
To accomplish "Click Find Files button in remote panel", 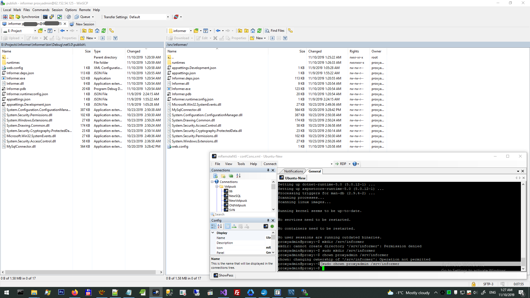I will click(x=275, y=31).
